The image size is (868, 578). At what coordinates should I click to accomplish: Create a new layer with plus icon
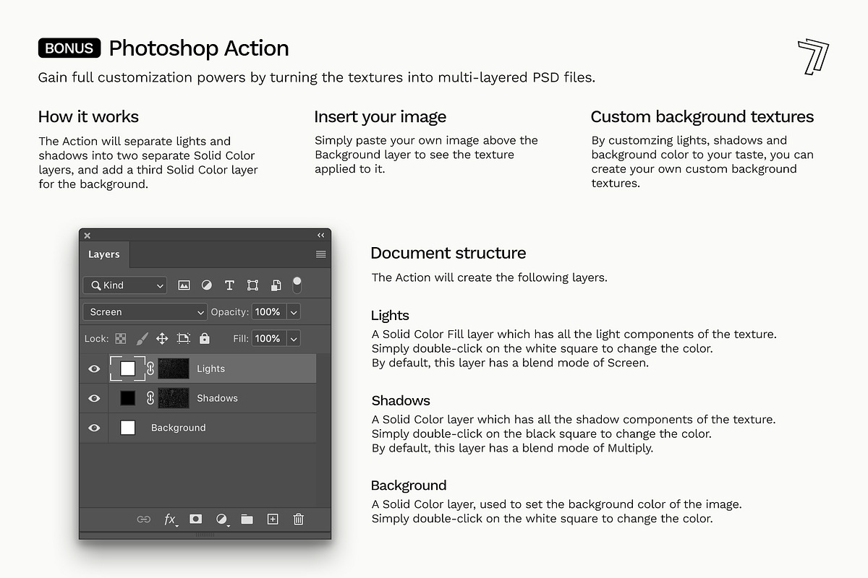(273, 519)
